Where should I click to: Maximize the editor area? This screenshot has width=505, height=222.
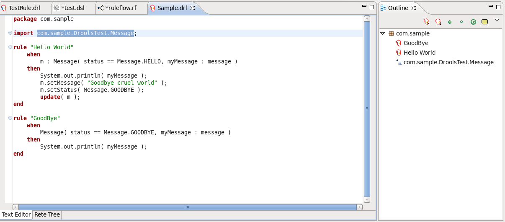point(372,7)
